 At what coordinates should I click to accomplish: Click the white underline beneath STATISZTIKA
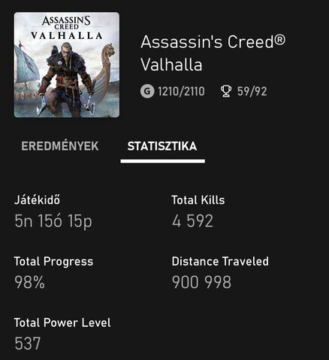[163, 161]
